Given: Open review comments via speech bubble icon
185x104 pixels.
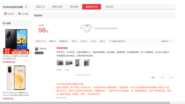Looking at the screenshot, I should coord(169,77).
